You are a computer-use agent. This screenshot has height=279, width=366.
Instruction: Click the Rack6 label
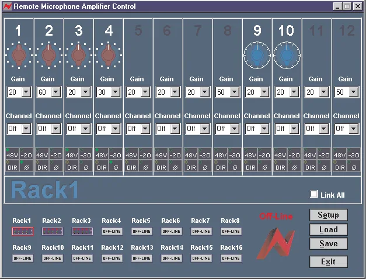[x=170, y=221]
